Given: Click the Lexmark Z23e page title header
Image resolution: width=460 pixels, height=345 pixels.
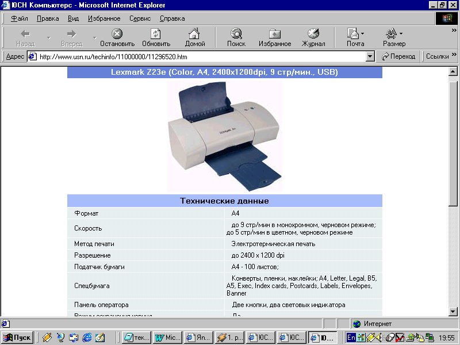Looking at the screenshot, I should [224, 72].
